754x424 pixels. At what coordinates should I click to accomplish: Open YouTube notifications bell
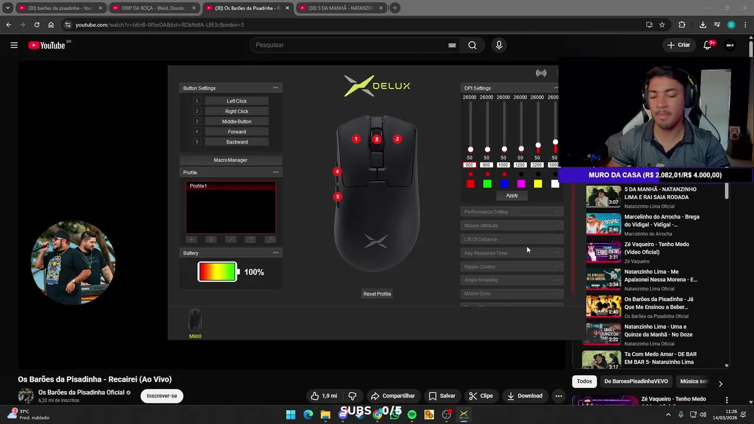pos(707,45)
